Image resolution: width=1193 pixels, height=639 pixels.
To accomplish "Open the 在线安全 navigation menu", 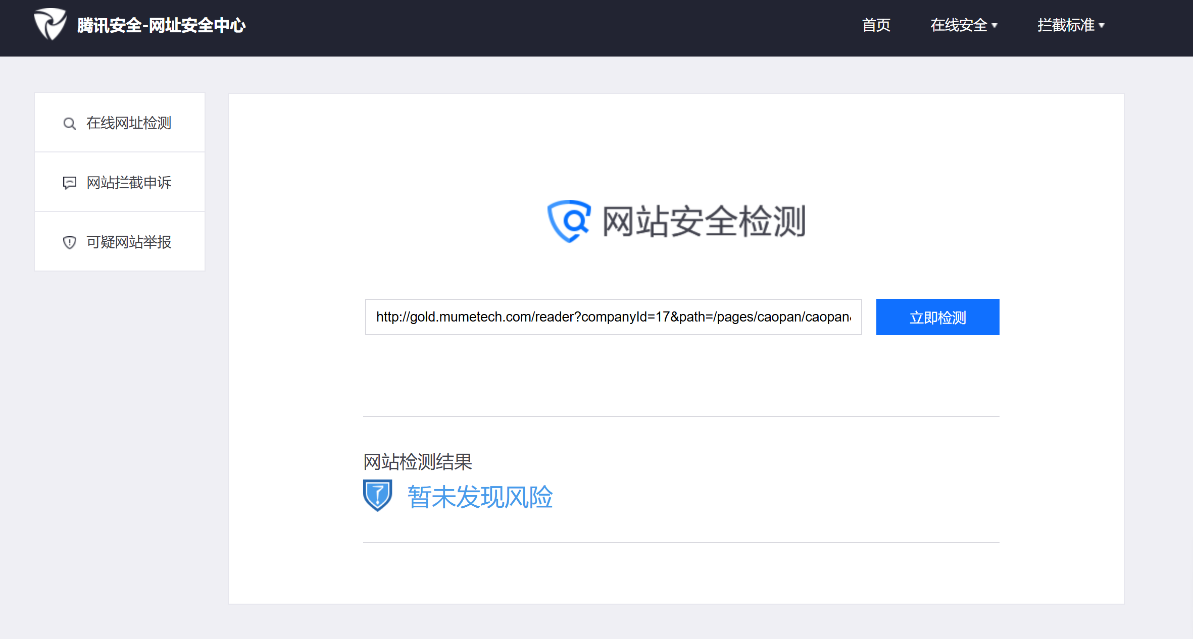I will (958, 25).
